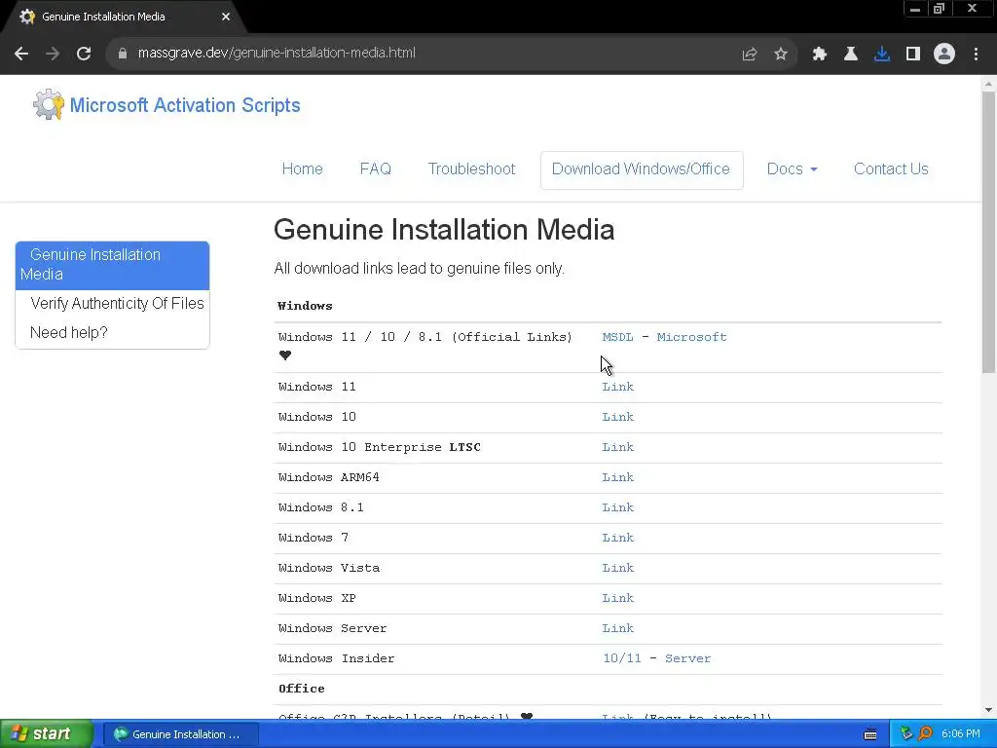Open Chrome's three-dot menu

coord(976,54)
